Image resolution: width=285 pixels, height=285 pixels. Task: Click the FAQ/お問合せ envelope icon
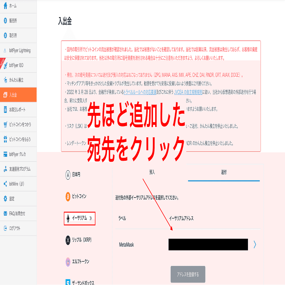coord(5,213)
